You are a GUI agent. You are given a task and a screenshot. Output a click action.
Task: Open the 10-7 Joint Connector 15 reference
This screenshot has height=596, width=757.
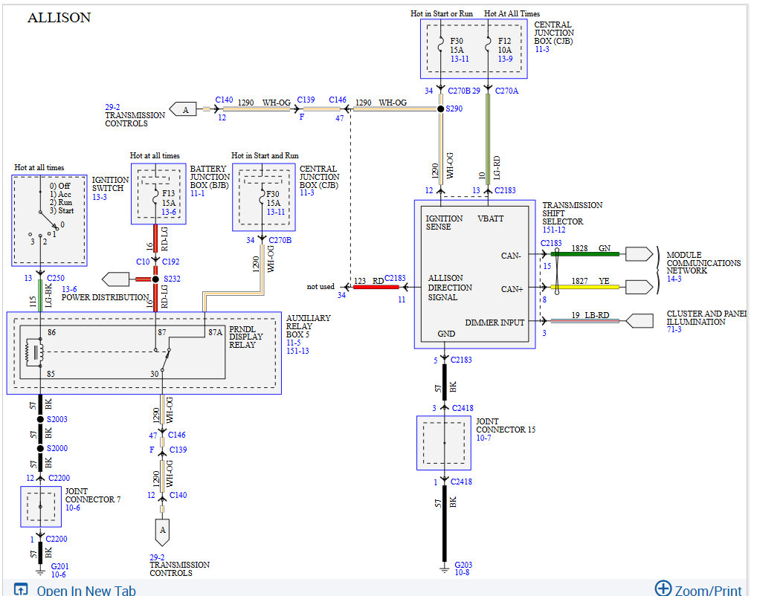(483, 438)
